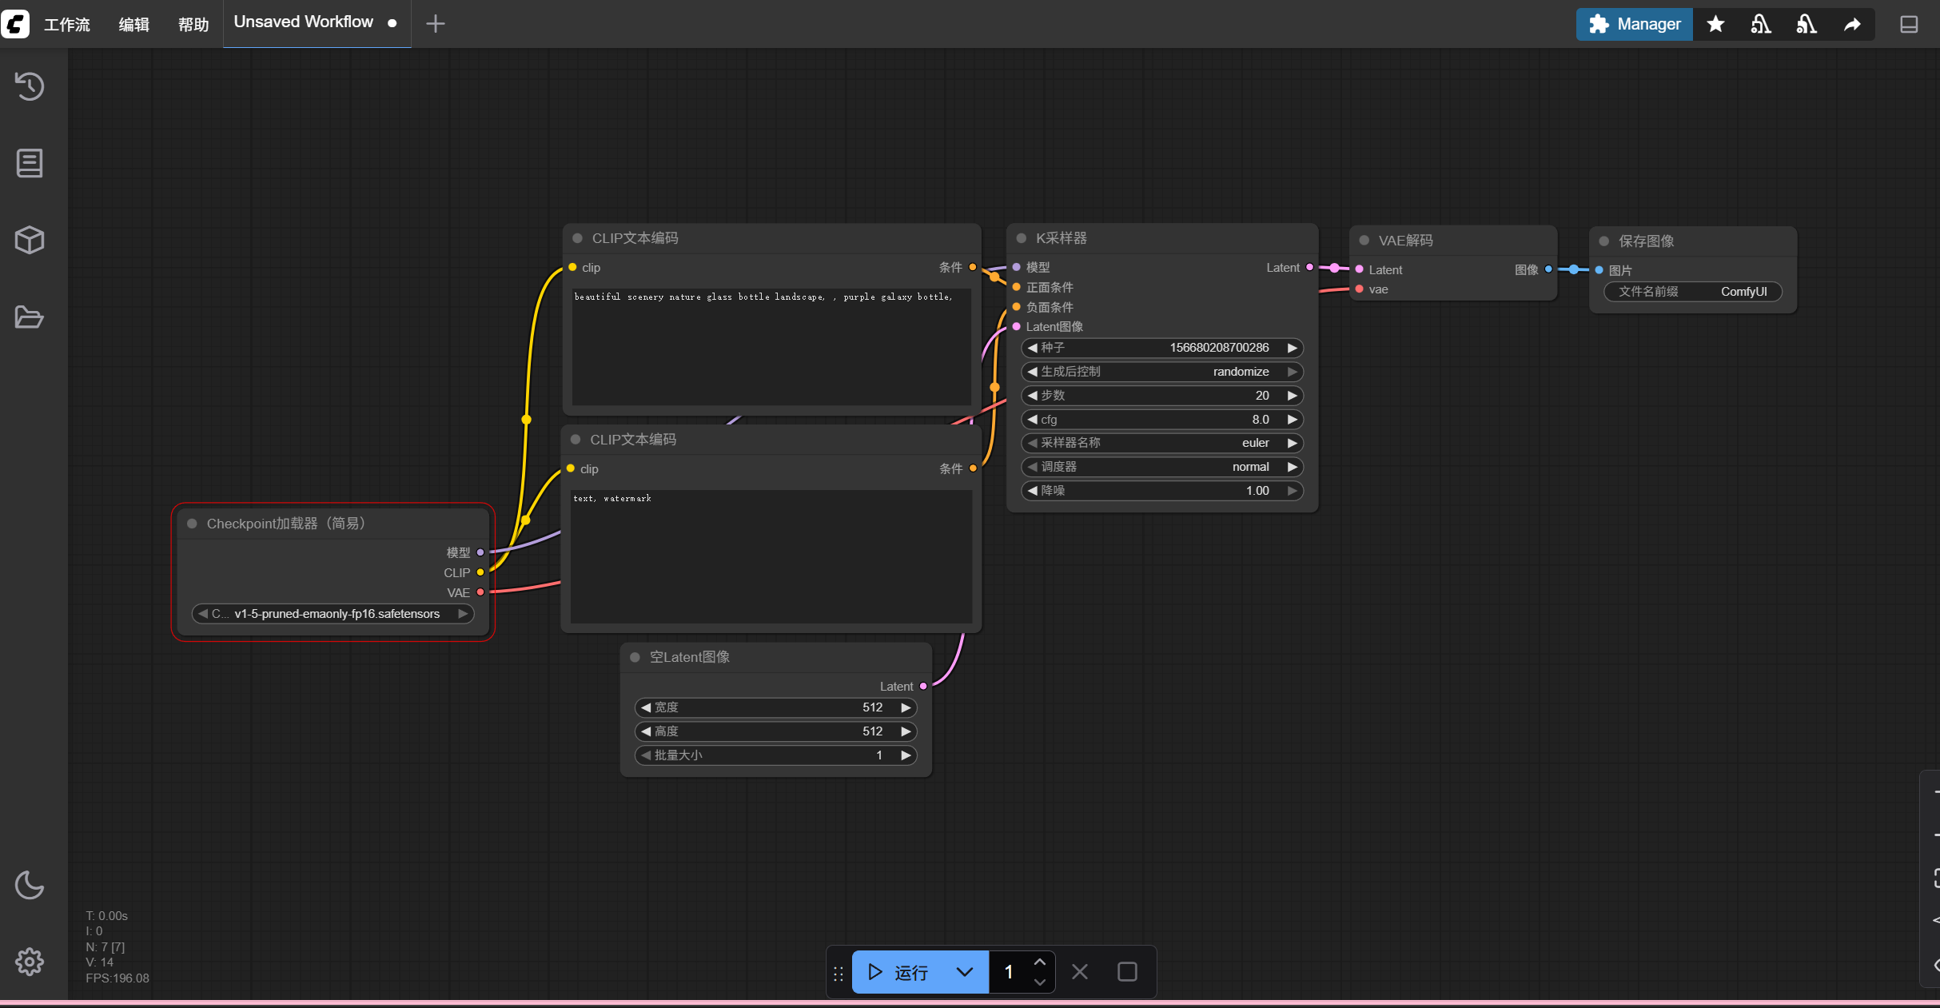This screenshot has height=1008, width=1940.
Task: Share the workflow using the arrow icon
Action: click(x=1853, y=24)
